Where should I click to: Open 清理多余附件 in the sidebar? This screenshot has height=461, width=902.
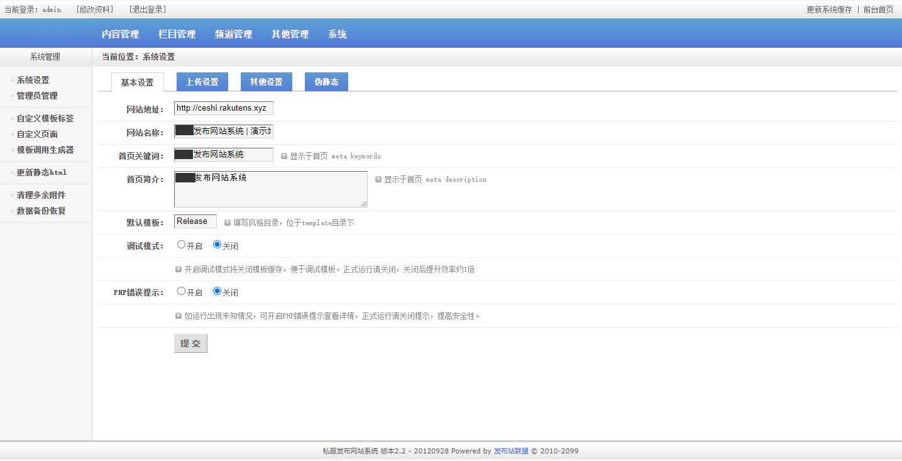(x=41, y=196)
